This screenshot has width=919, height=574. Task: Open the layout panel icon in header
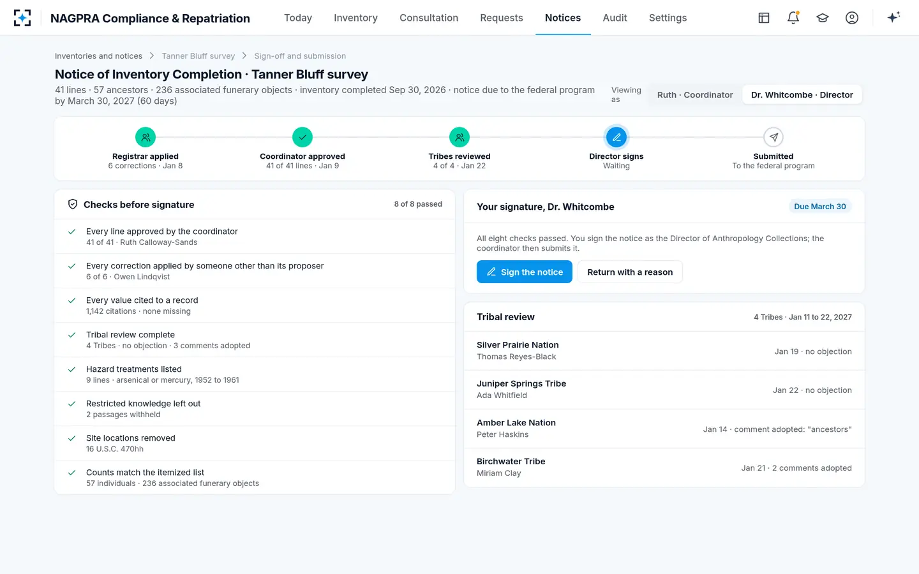[764, 18]
